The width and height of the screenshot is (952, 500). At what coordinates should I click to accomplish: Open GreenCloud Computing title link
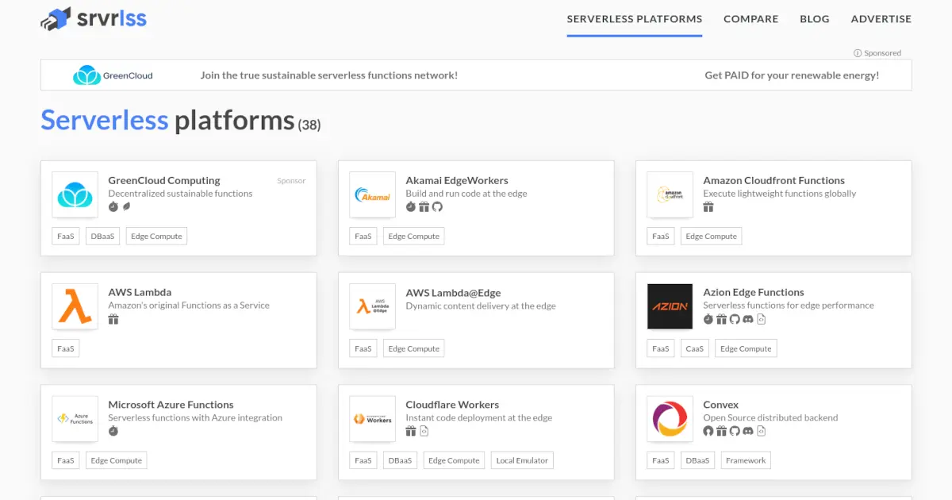(x=164, y=180)
